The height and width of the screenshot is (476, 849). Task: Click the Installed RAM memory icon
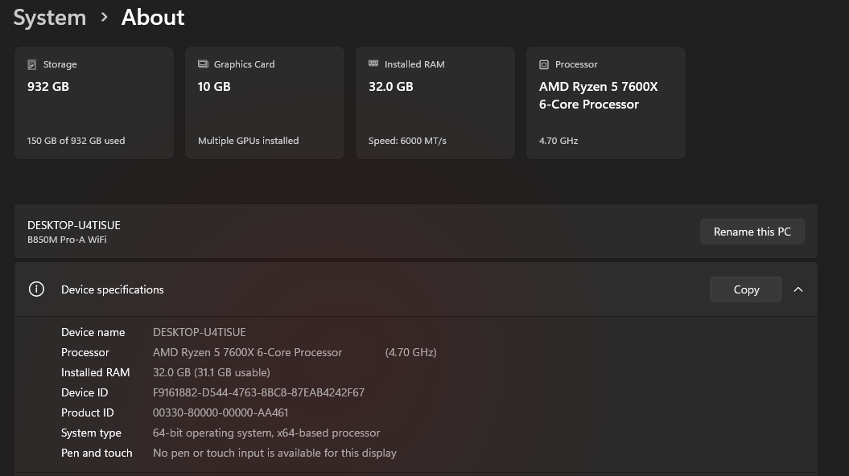coord(373,64)
